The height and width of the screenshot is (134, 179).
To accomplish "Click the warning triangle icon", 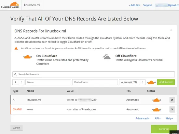I will 16,48.
